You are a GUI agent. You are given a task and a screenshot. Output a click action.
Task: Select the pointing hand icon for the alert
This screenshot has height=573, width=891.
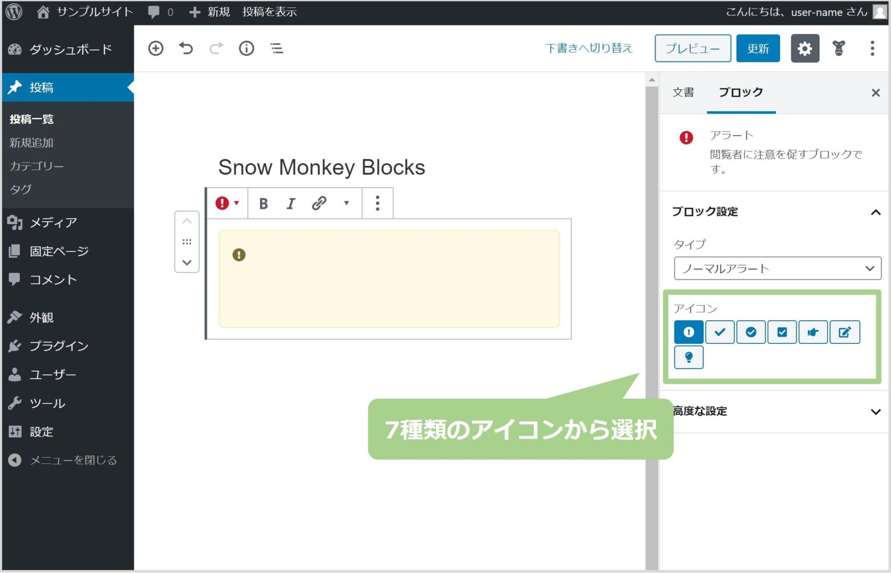[814, 332]
